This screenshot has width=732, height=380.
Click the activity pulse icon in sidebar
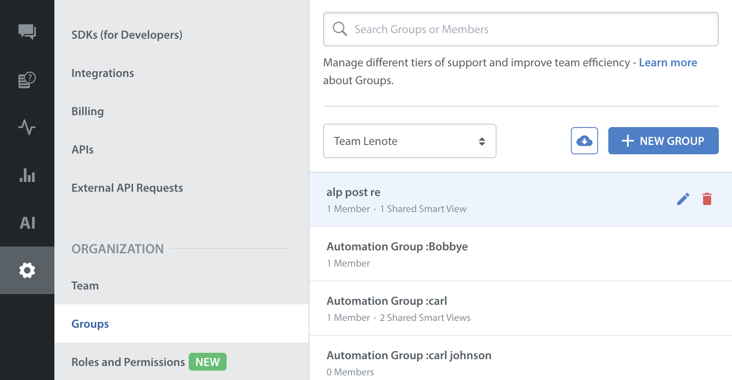[27, 127]
